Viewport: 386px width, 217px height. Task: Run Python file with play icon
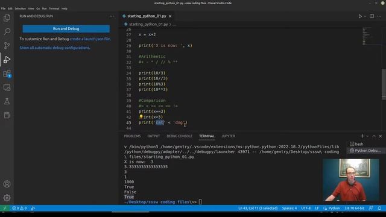coord(360,16)
